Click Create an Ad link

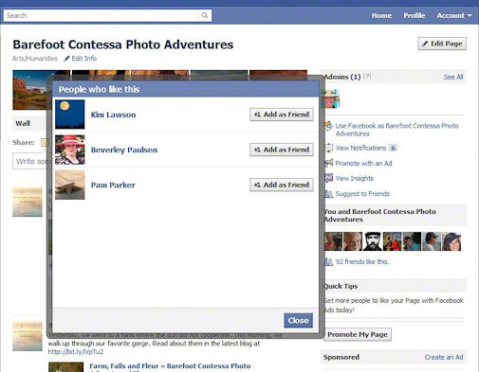[x=444, y=357]
